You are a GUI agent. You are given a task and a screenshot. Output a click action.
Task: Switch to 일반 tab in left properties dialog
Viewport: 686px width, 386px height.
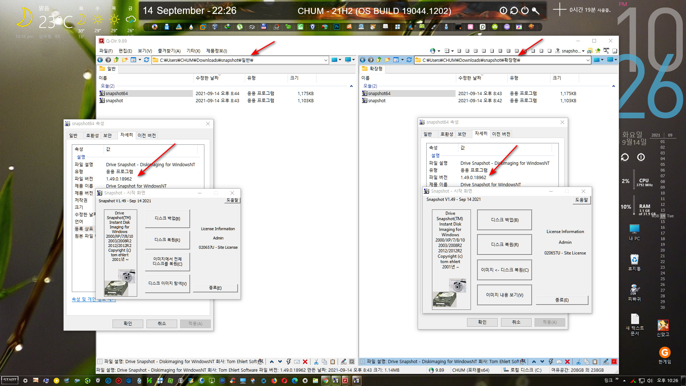tap(73, 135)
